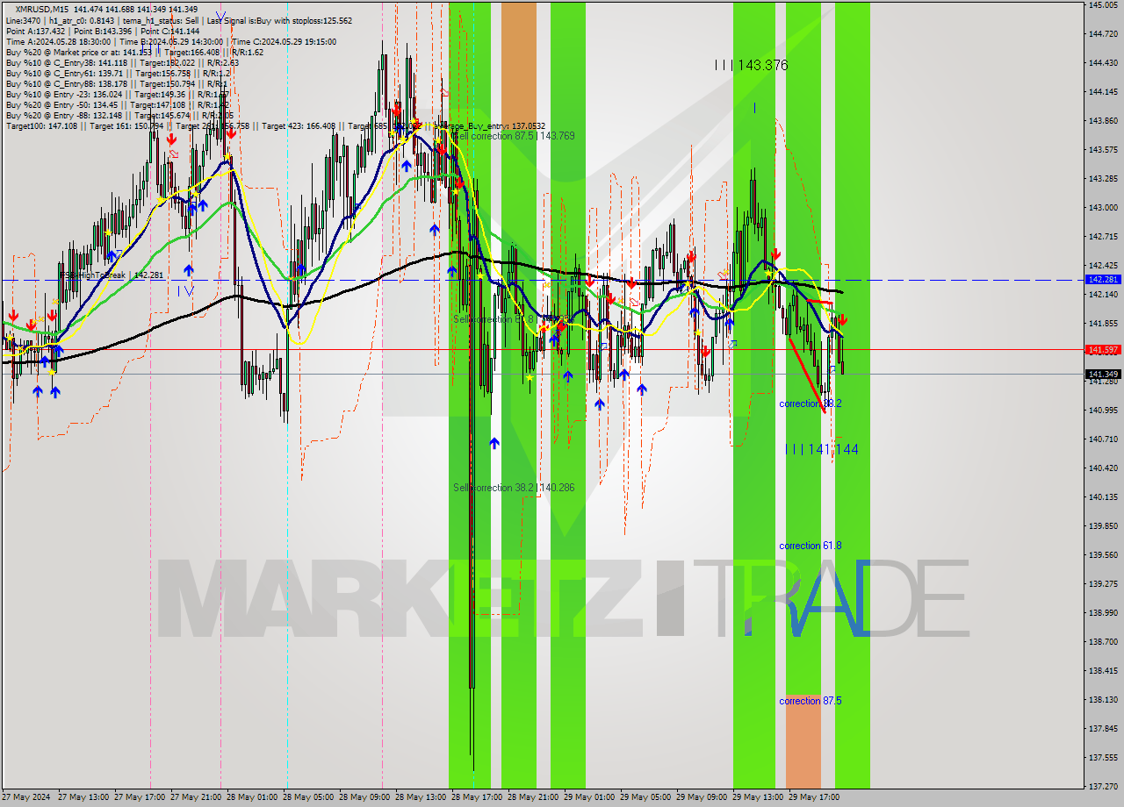Click 'Sell correction 87.5 | 143.769' label
This screenshot has height=807, width=1124.
(x=515, y=136)
